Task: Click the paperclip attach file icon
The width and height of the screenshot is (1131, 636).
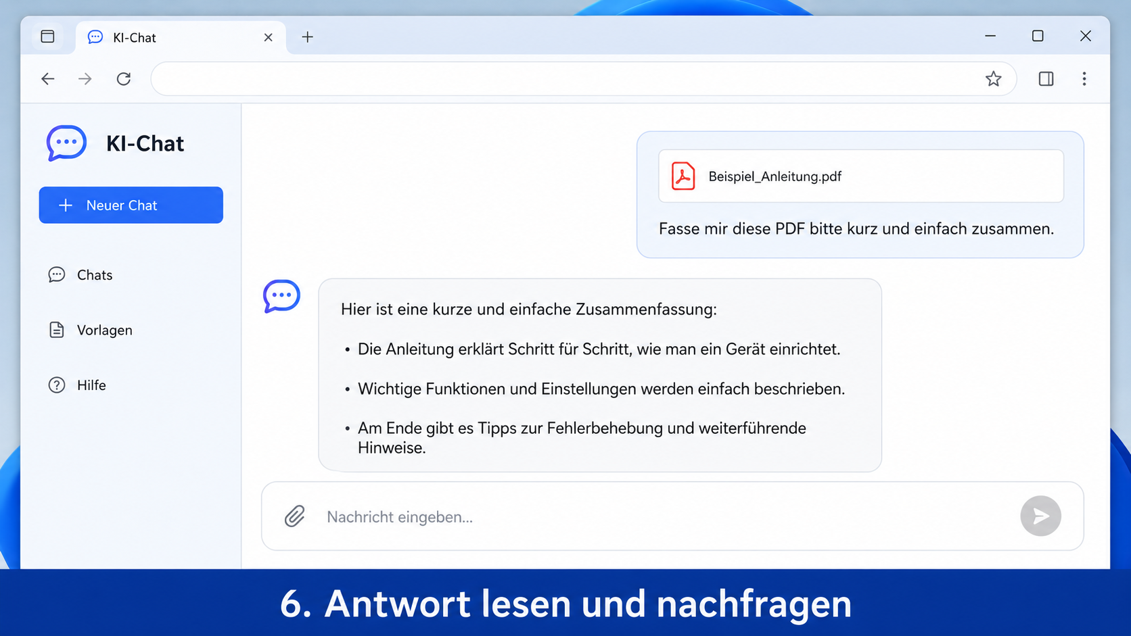Action: point(294,516)
